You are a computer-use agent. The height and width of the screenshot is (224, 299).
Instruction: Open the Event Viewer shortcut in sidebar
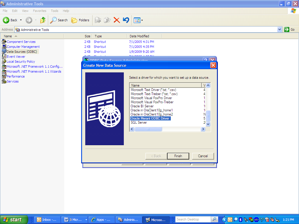(16, 56)
